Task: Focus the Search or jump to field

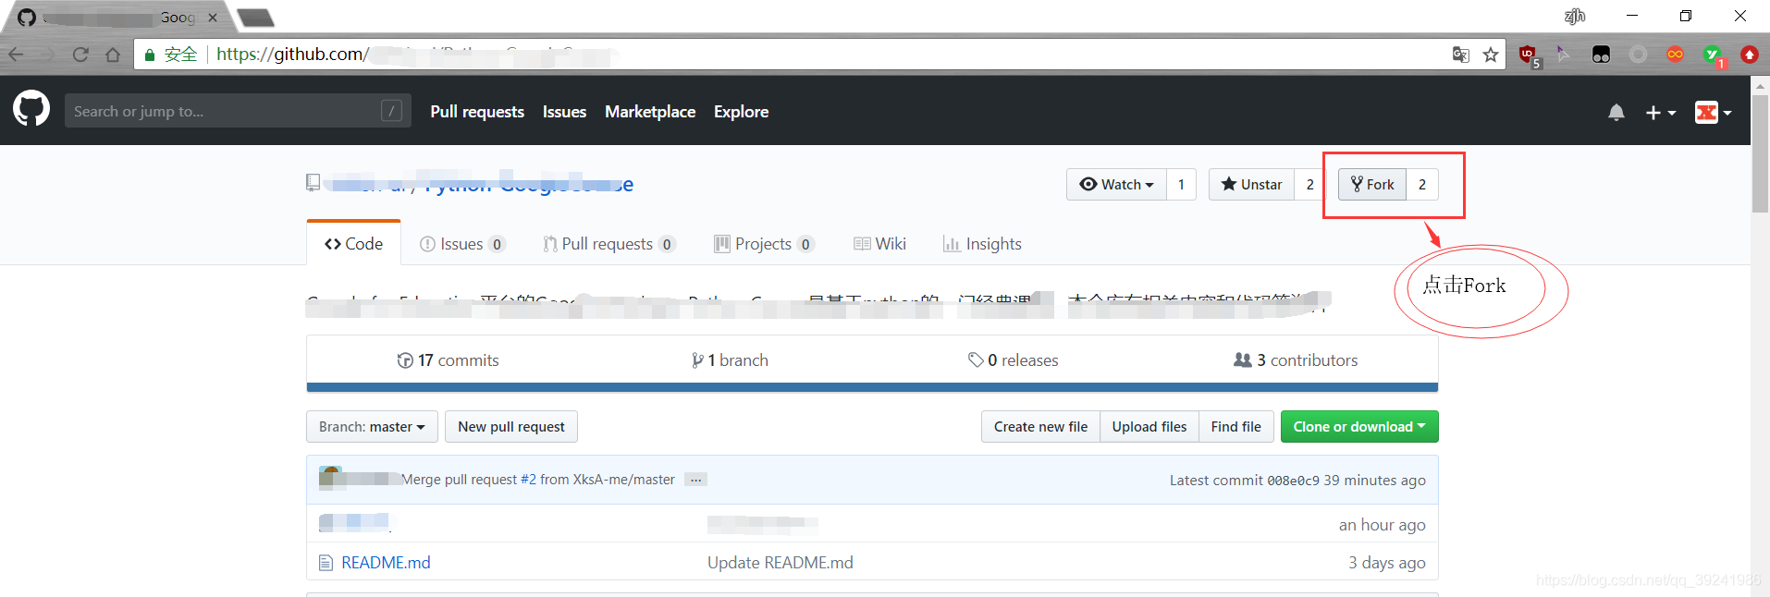Action: [238, 111]
